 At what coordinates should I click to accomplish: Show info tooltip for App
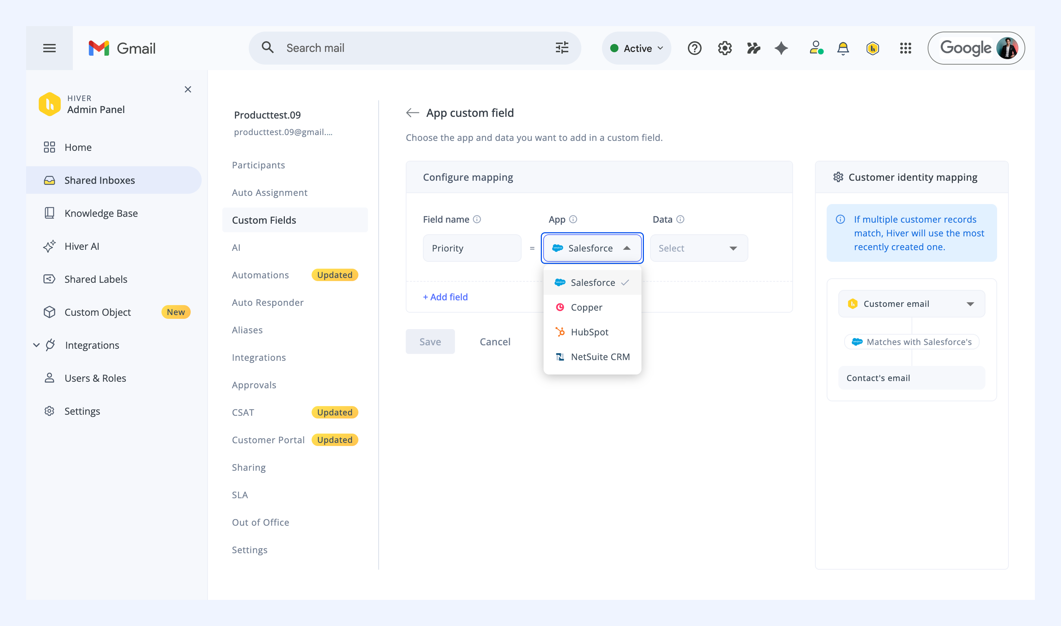point(573,219)
